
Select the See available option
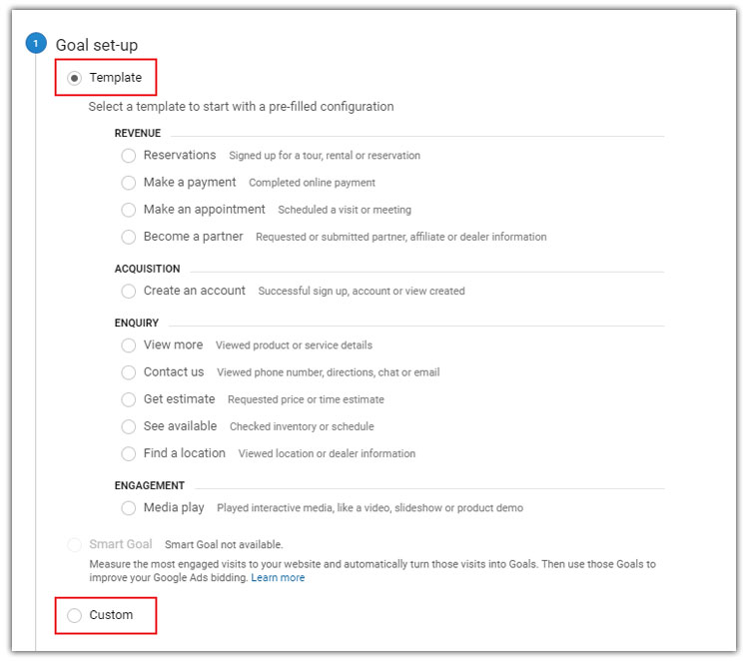pyautogui.click(x=128, y=426)
